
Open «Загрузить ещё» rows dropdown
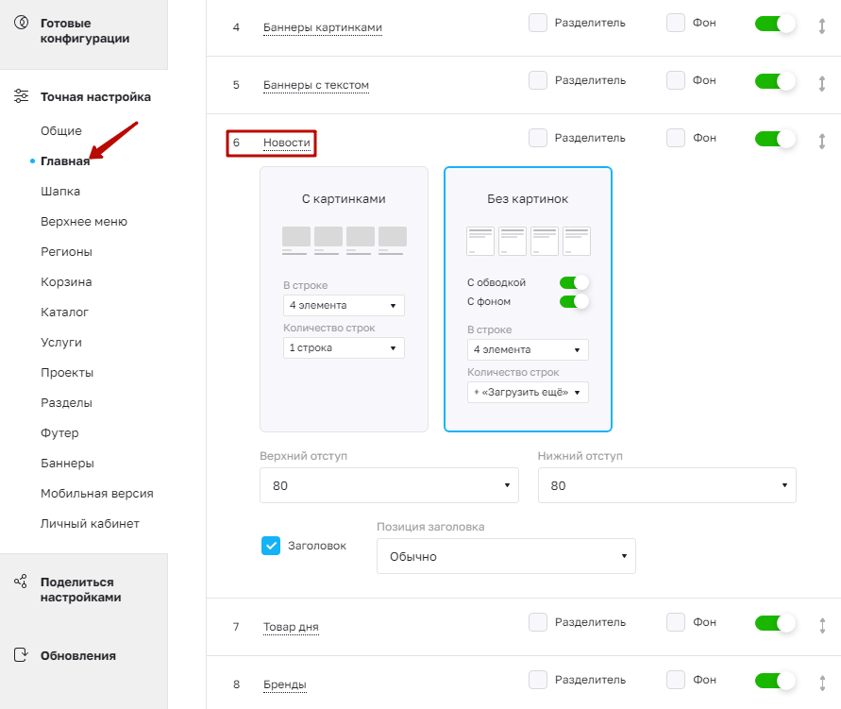[528, 392]
